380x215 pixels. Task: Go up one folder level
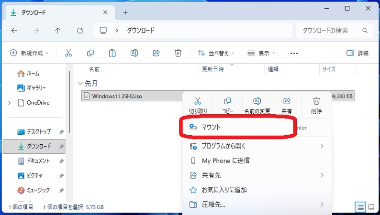[x=58, y=31]
